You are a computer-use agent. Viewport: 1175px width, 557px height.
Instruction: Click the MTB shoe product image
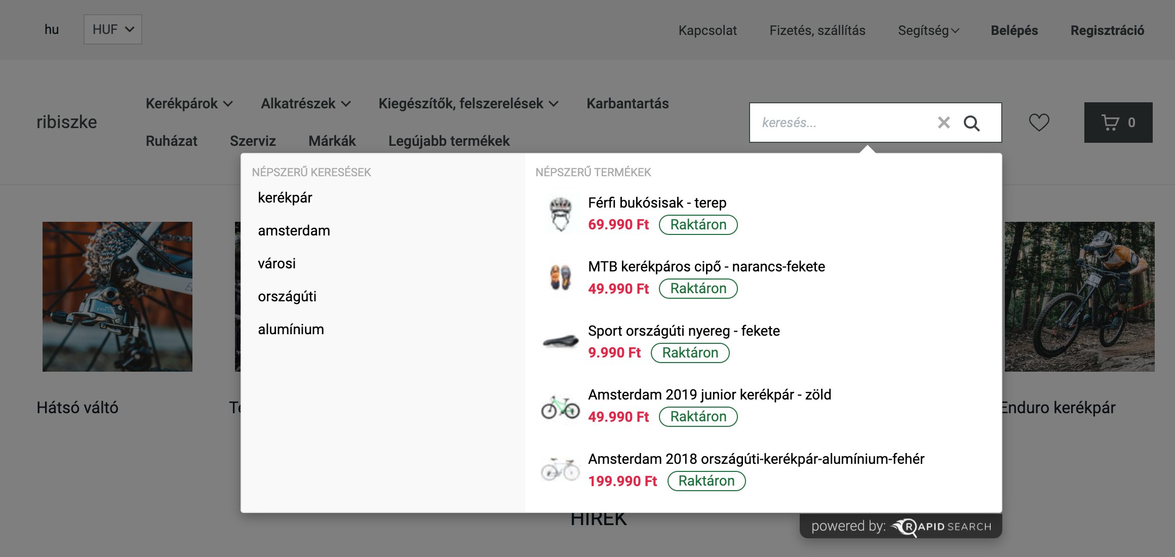pyautogui.click(x=560, y=277)
